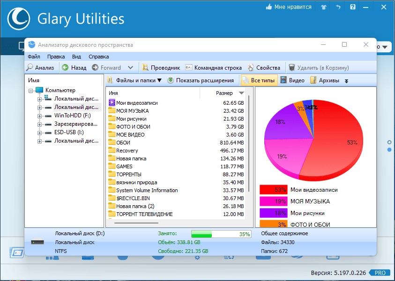395x281 pixels.
Task: Click the ОБОИ folder icon
Action: pos(112,143)
